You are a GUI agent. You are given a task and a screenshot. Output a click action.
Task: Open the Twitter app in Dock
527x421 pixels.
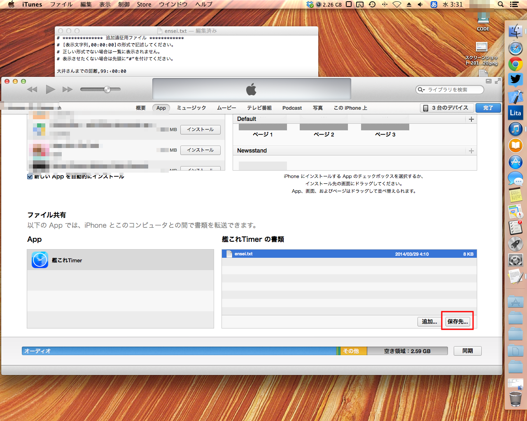click(515, 79)
